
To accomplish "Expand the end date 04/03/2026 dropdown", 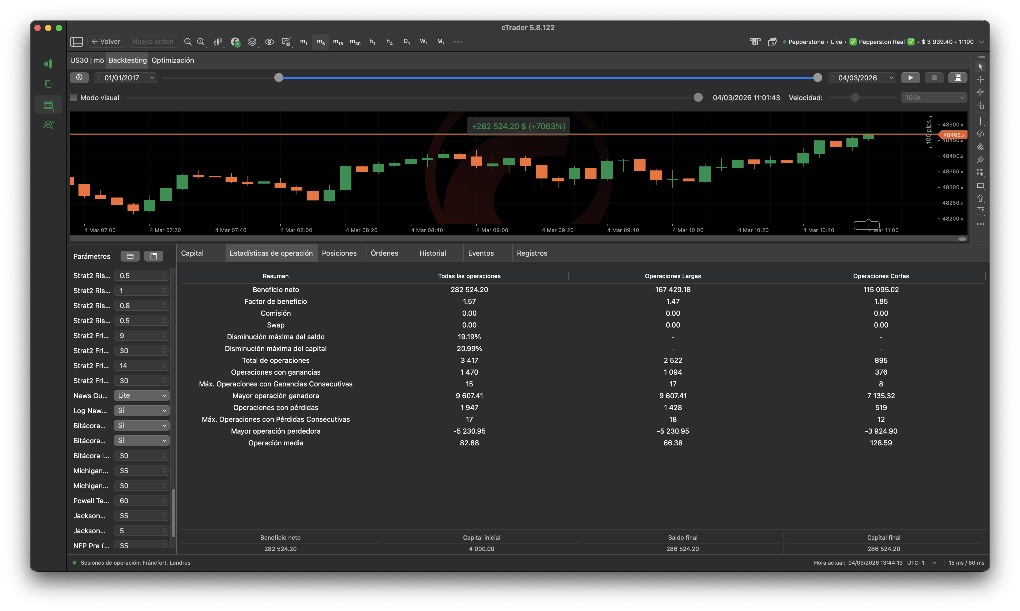I will pos(891,78).
